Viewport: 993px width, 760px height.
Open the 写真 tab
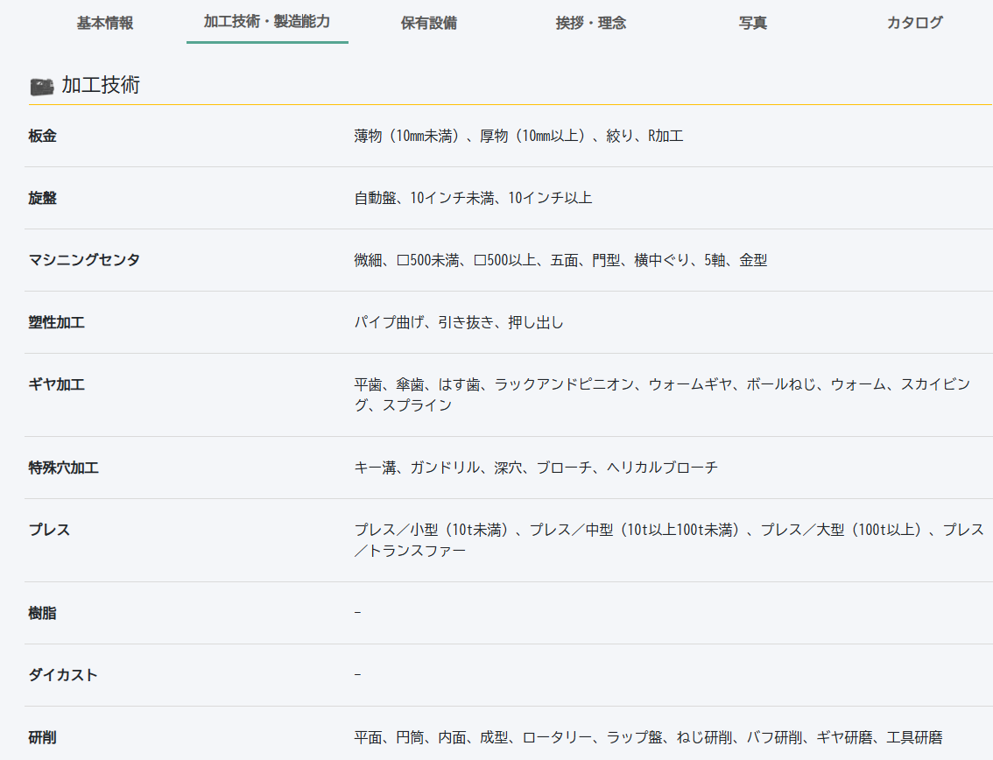pos(753,23)
